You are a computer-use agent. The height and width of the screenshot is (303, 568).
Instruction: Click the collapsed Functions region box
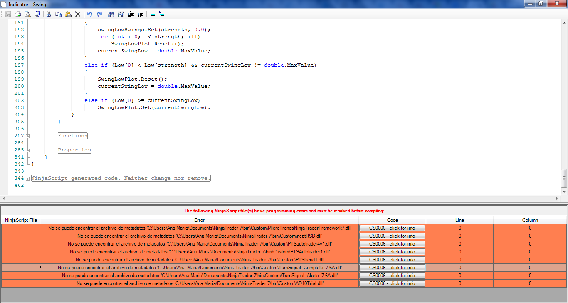[x=73, y=136]
